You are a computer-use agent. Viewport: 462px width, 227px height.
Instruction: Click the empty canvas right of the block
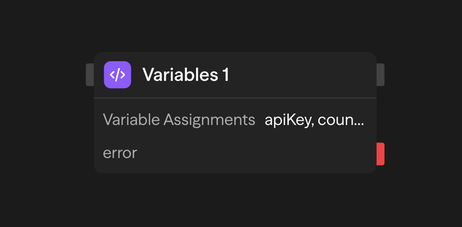coord(423,119)
